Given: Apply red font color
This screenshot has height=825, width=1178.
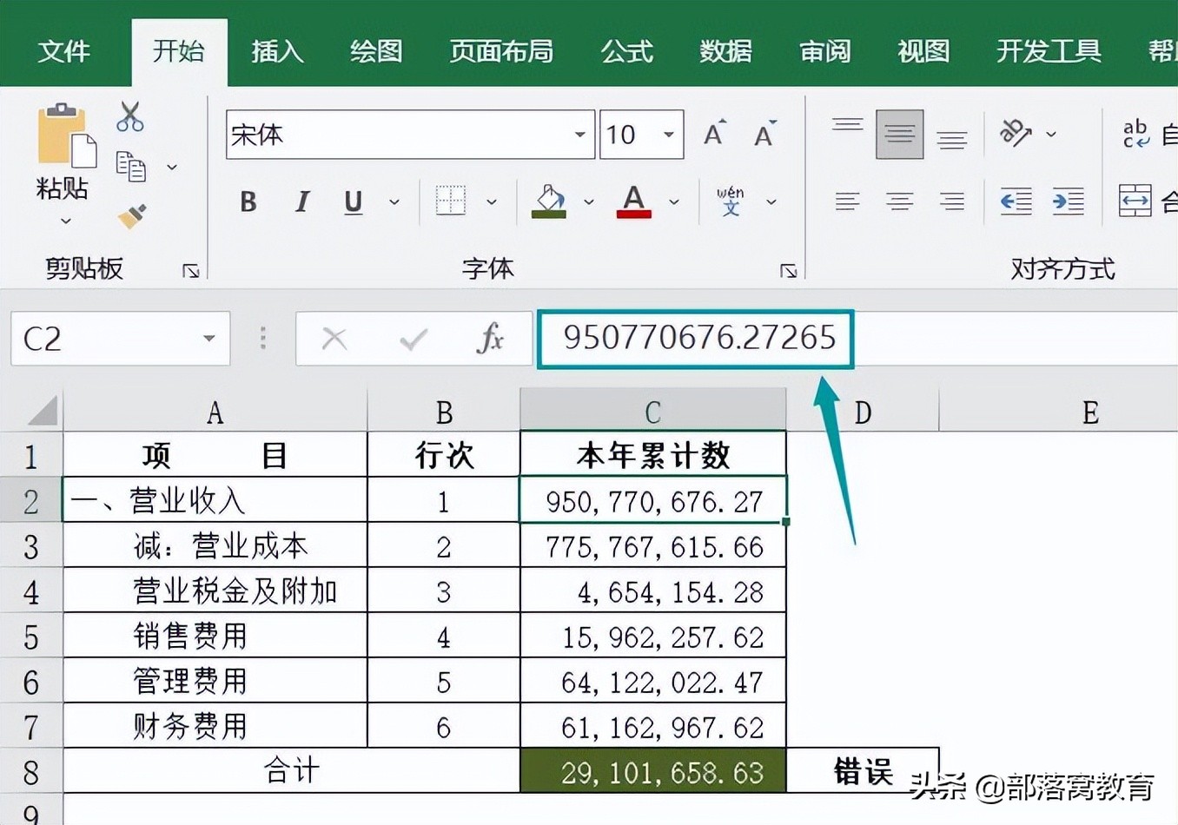Looking at the screenshot, I should [x=634, y=201].
